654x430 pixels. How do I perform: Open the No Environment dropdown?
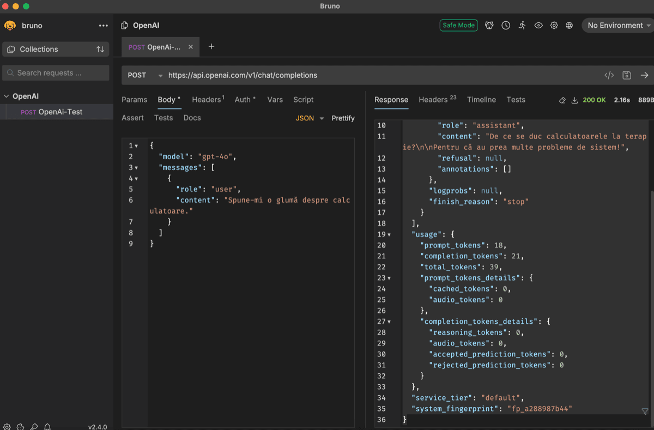[617, 25]
